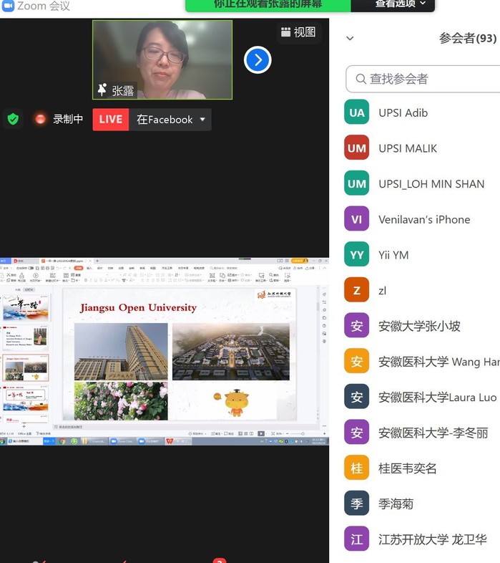Click the red LIVE badge

pos(110,120)
